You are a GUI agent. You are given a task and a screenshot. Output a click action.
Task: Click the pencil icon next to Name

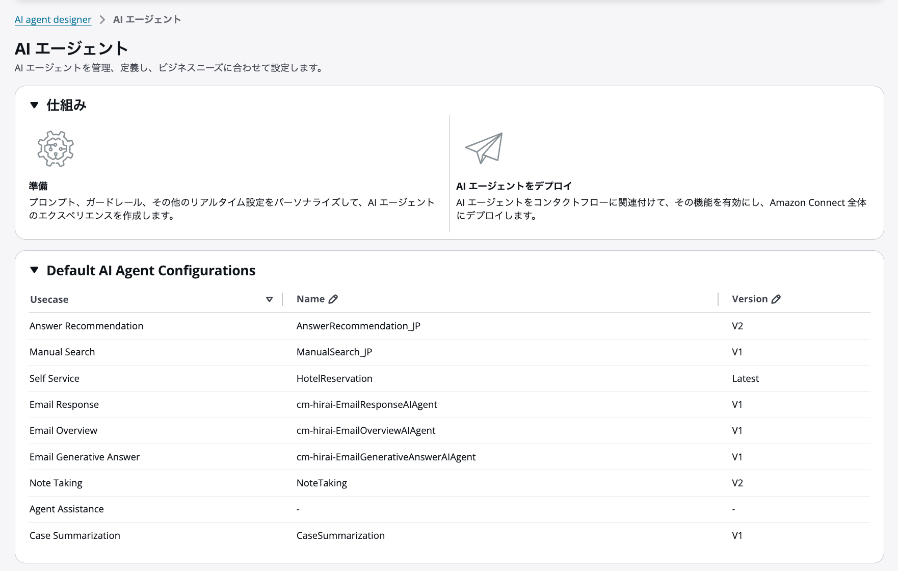click(x=334, y=299)
